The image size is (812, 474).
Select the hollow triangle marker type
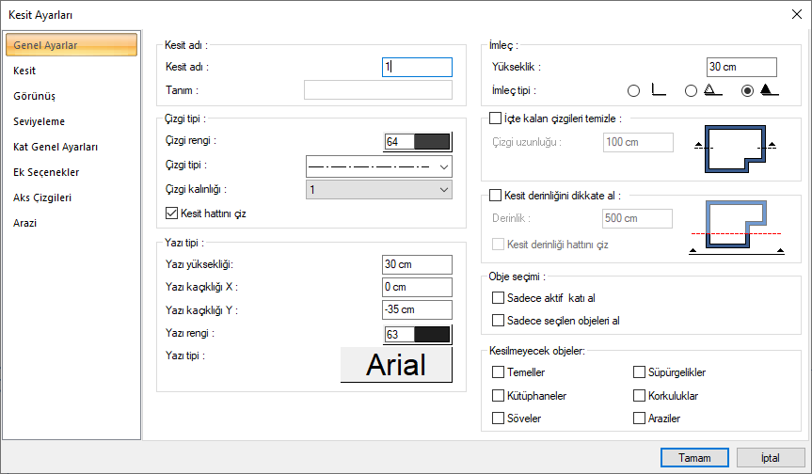click(691, 91)
